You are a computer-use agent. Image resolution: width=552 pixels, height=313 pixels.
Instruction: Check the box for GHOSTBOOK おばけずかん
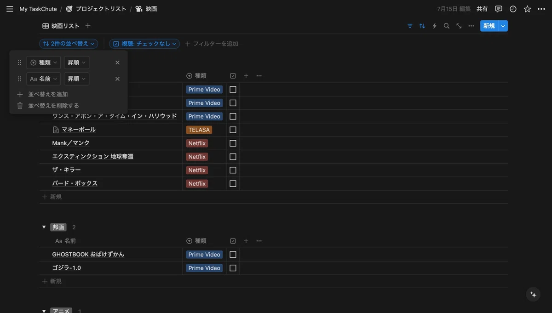233,255
